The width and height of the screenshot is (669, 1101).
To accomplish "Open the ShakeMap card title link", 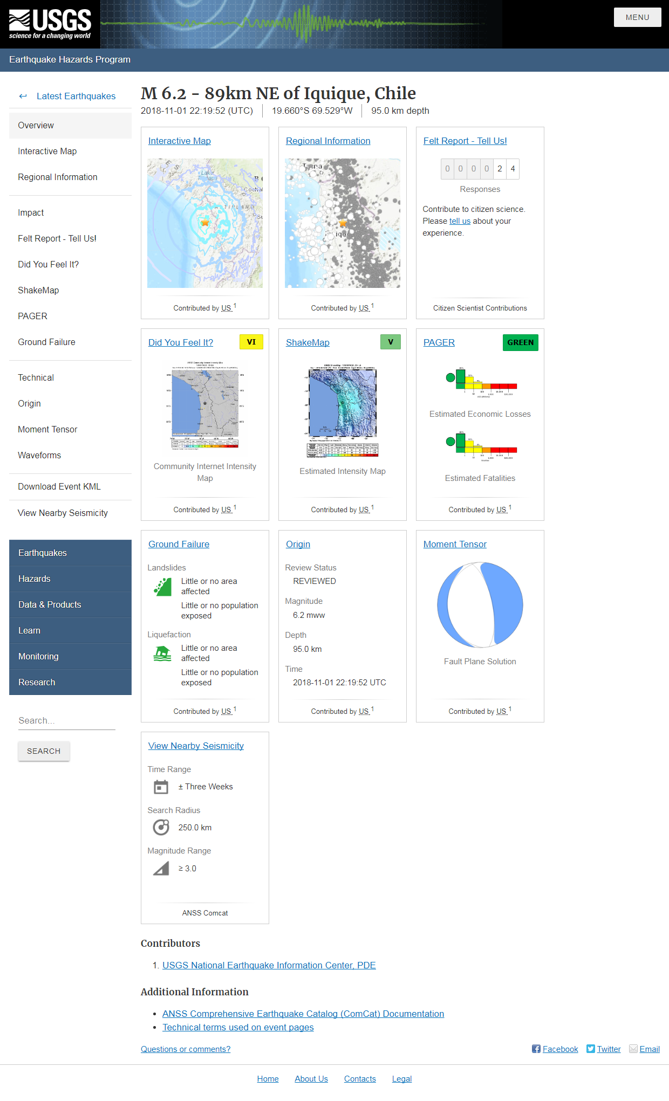I will coord(308,342).
